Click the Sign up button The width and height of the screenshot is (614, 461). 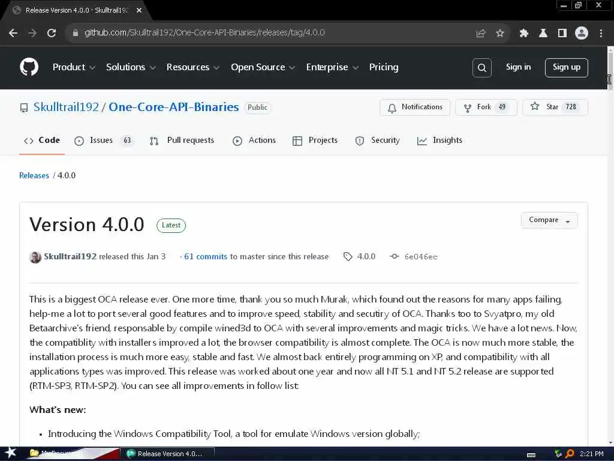pos(566,68)
